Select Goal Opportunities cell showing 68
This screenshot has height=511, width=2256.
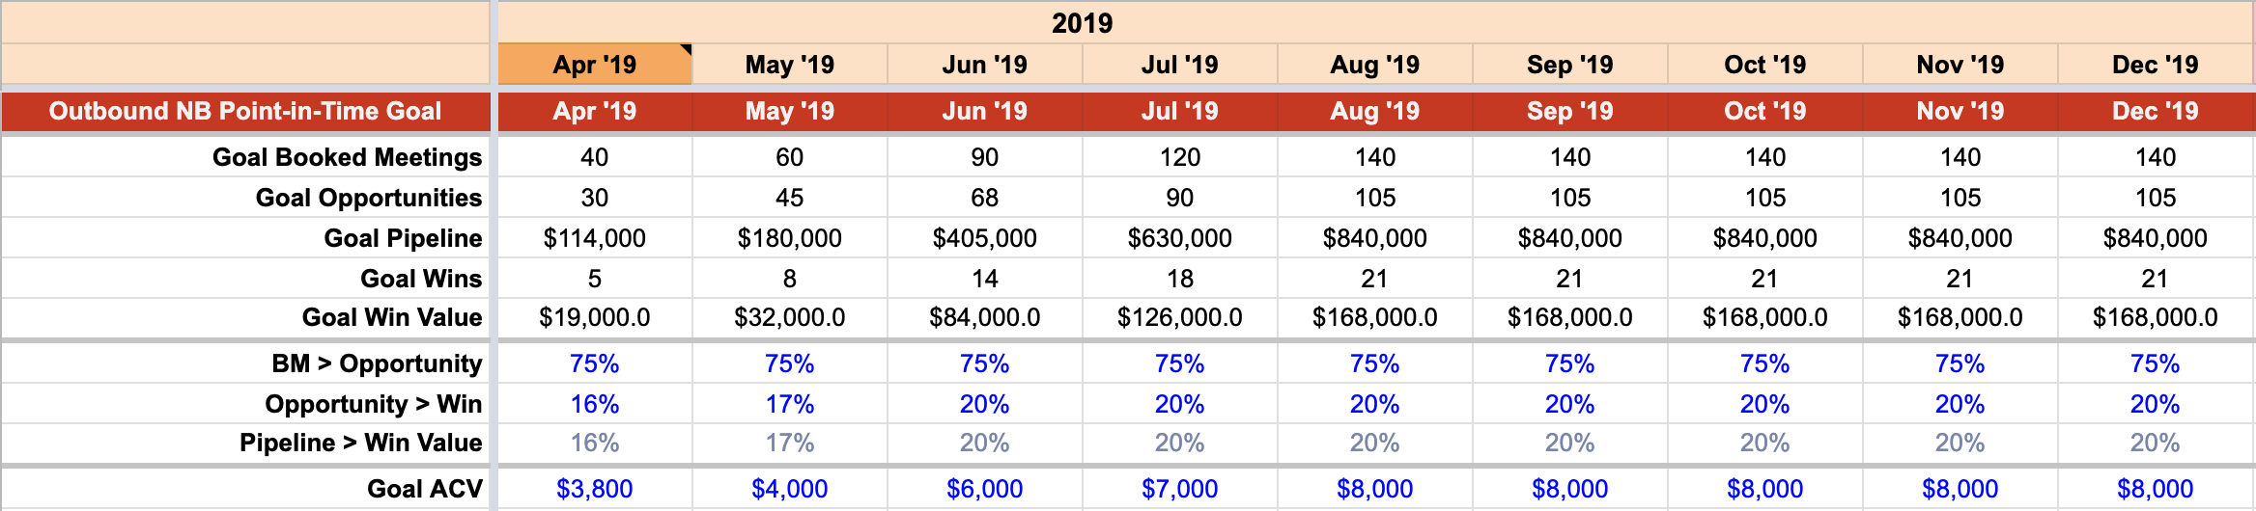pyautogui.click(x=985, y=198)
